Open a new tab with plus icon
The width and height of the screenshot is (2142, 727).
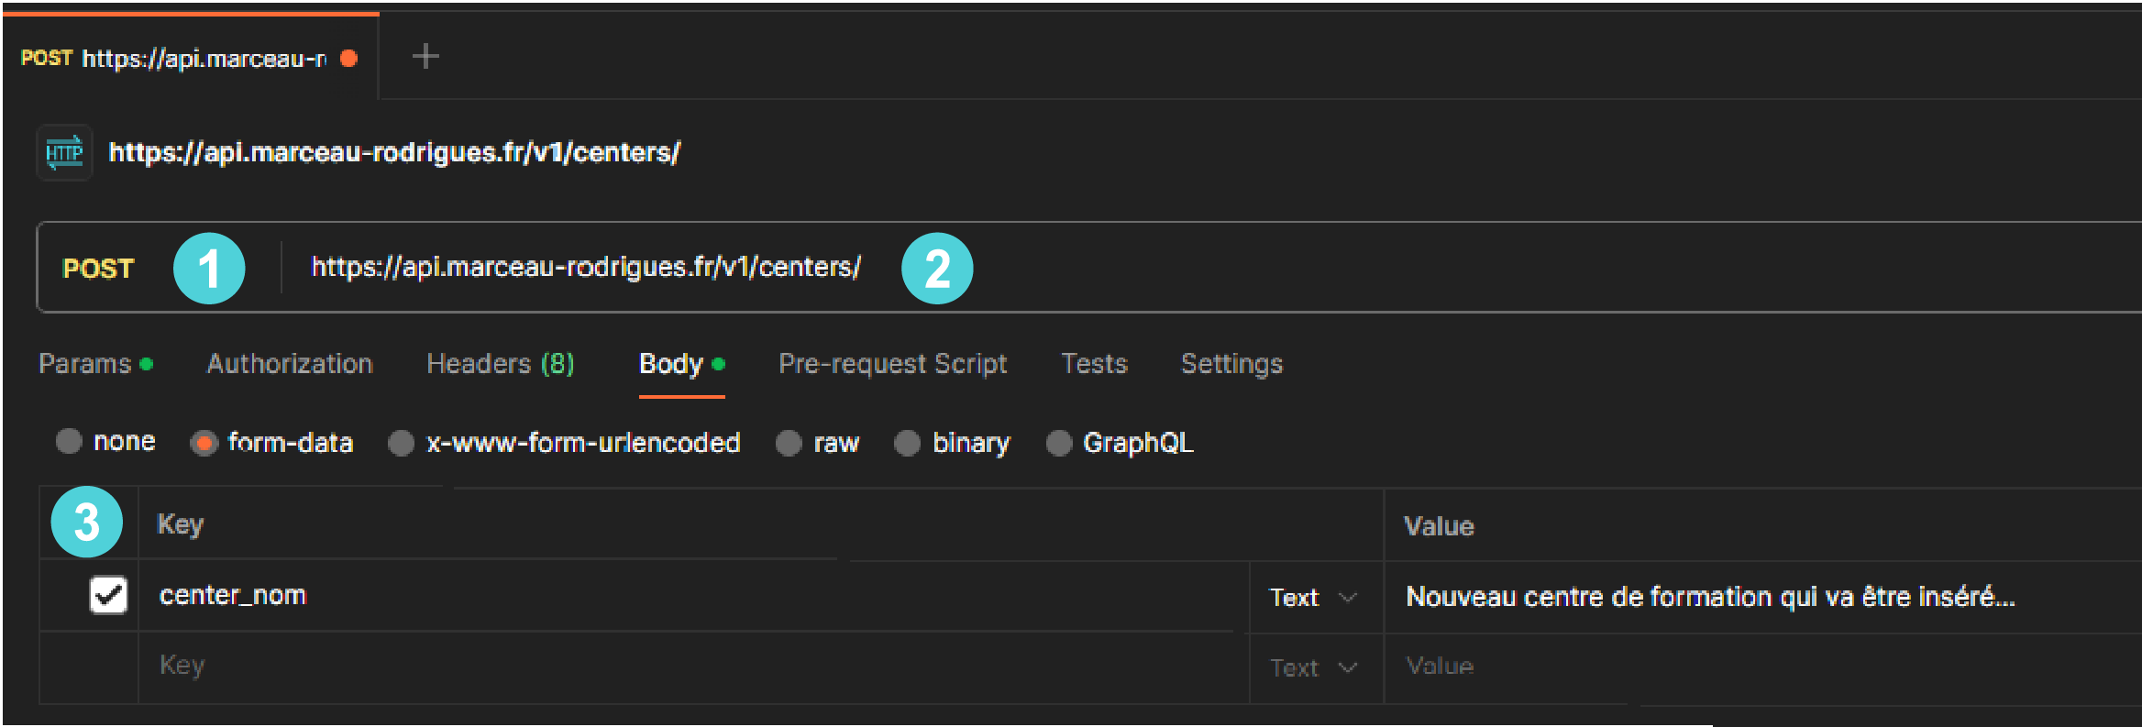[425, 57]
